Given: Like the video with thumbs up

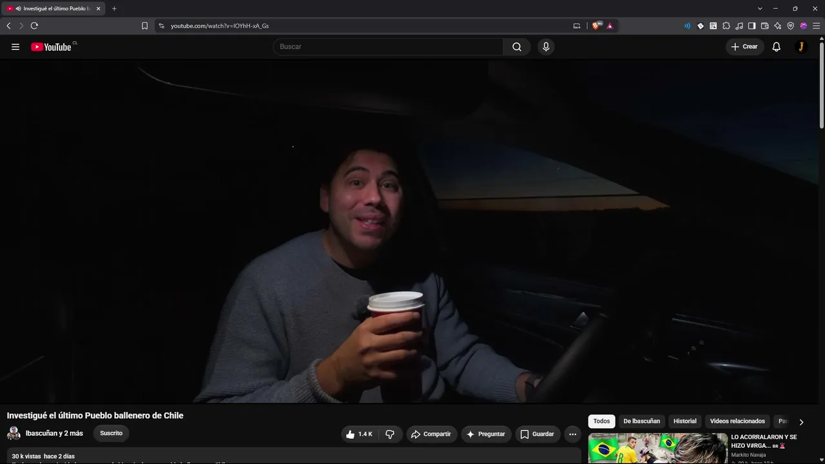Looking at the screenshot, I should 359,434.
